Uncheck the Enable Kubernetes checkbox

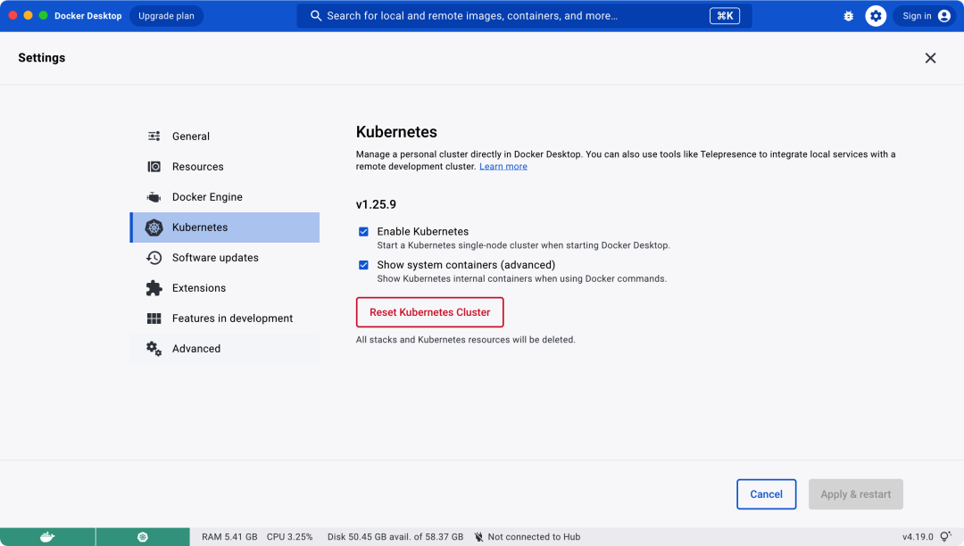pos(363,232)
